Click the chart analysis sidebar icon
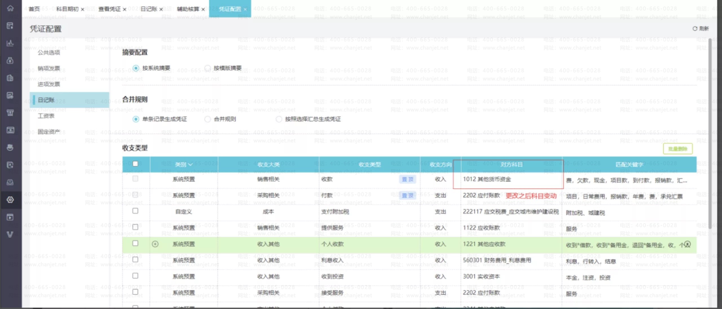The image size is (722, 309). pyautogui.click(x=10, y=43)
